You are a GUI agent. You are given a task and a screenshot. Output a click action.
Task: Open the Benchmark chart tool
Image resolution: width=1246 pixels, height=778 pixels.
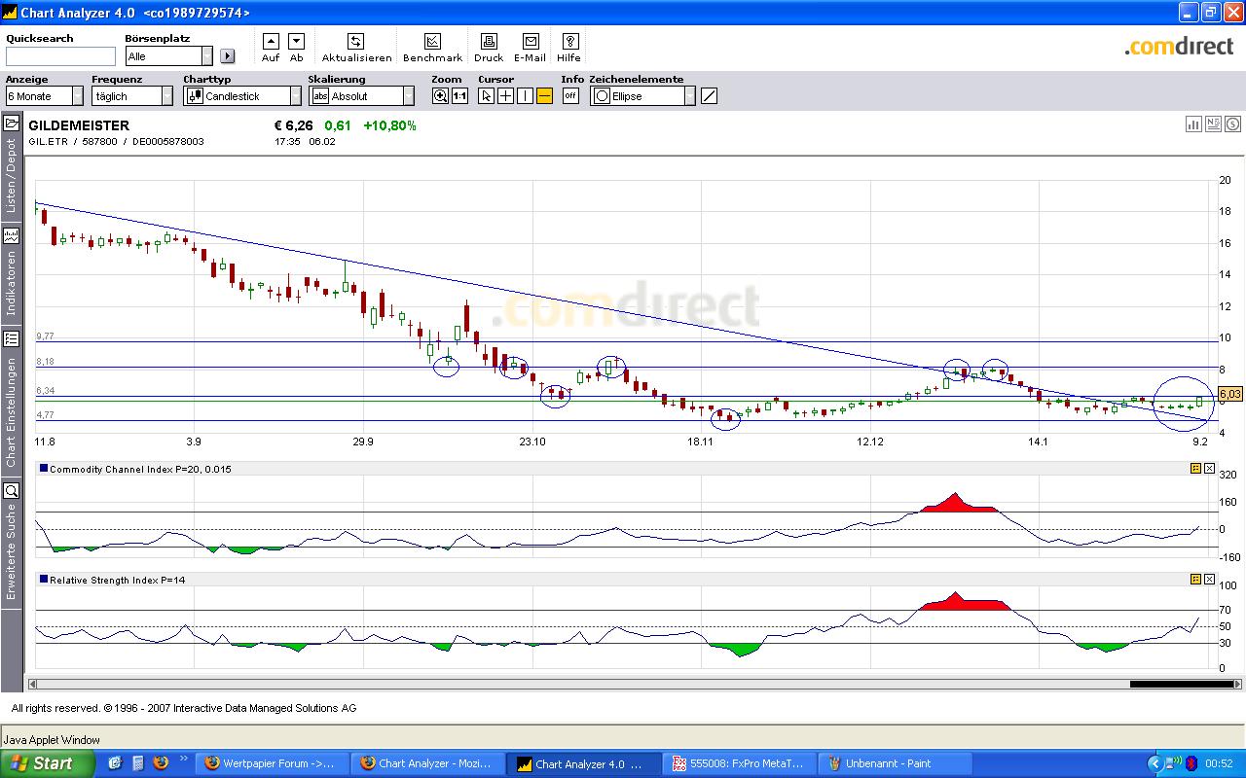pos(432,42)
